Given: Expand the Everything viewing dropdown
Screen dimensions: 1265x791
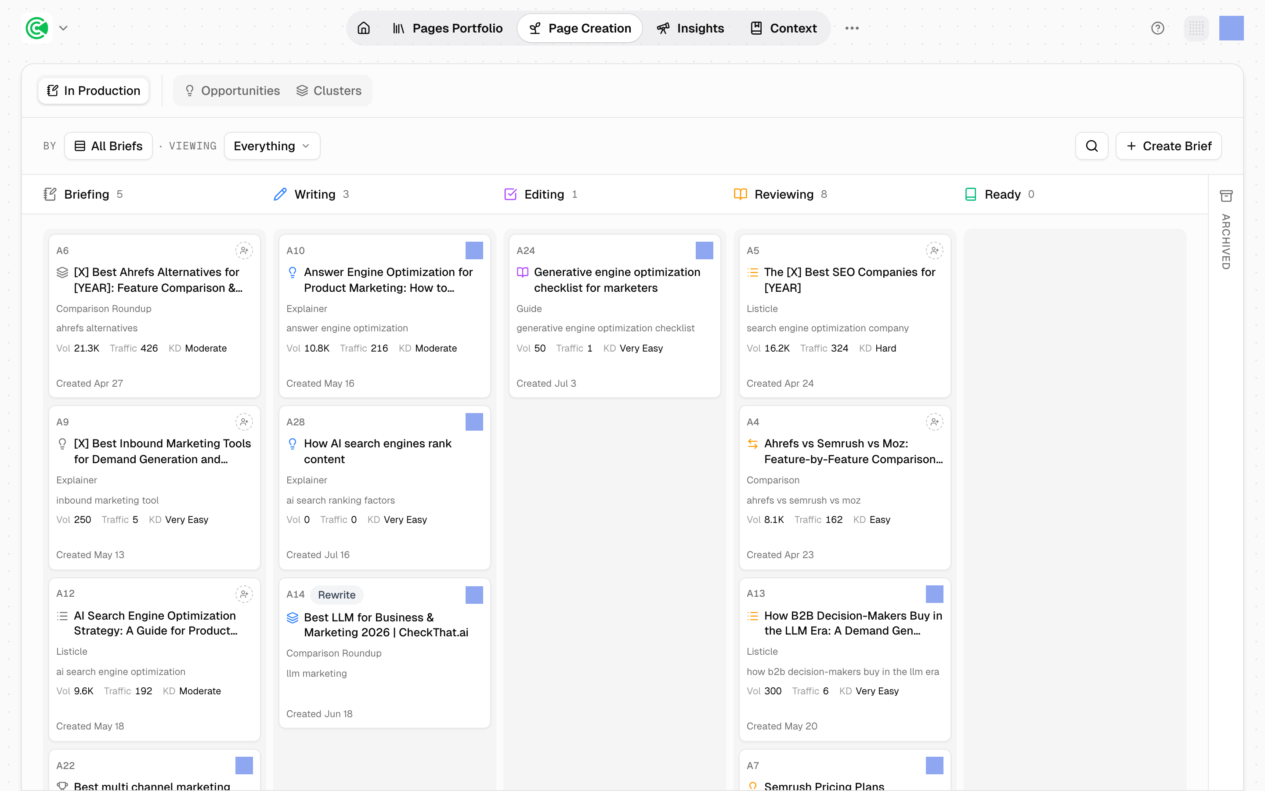Looking at the screenshot, I should point(272,146).
